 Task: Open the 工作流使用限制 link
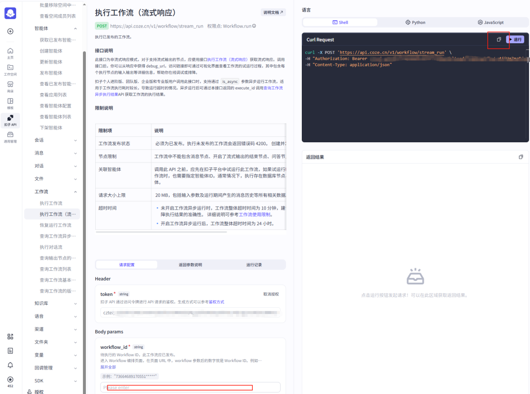[x=255, y=214]
